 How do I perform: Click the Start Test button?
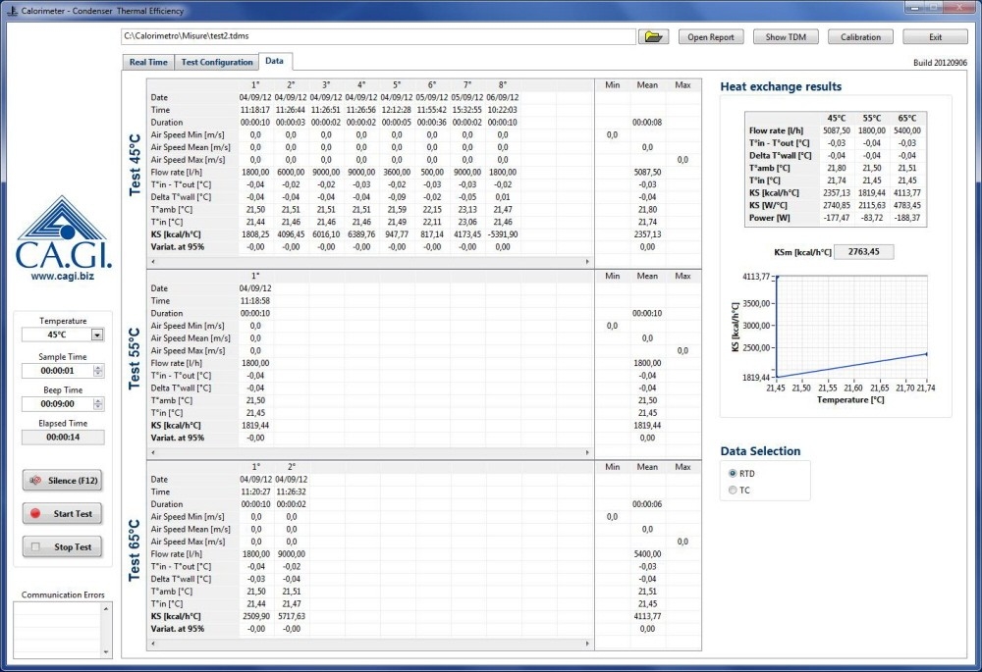[63, 514]
